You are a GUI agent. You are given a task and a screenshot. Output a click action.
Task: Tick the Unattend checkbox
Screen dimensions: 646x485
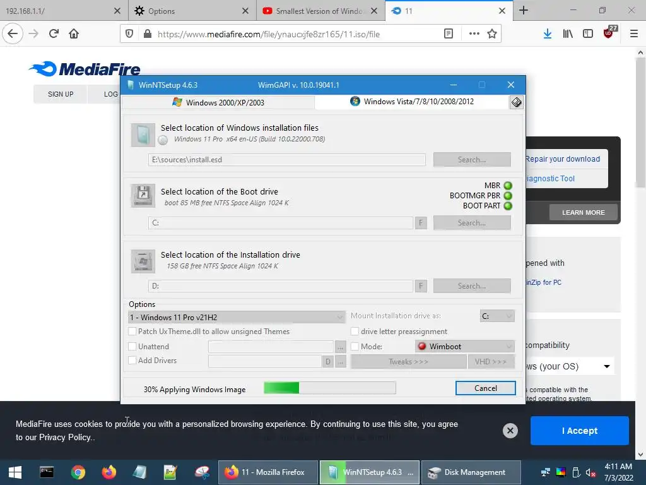tap(132, 347)
